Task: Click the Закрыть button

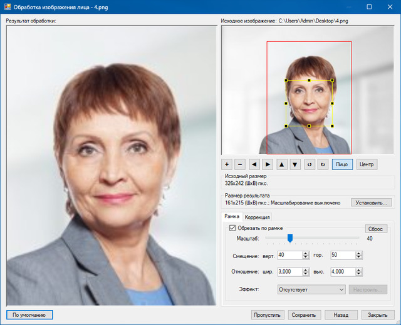Action: pyautogui.click(x=377, y=315)
